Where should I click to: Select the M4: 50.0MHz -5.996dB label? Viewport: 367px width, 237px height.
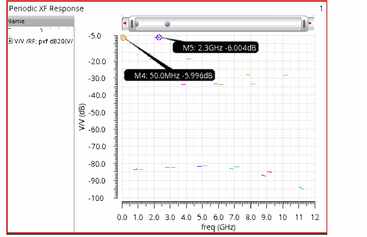pyautogui.click(x=169, y=75)
